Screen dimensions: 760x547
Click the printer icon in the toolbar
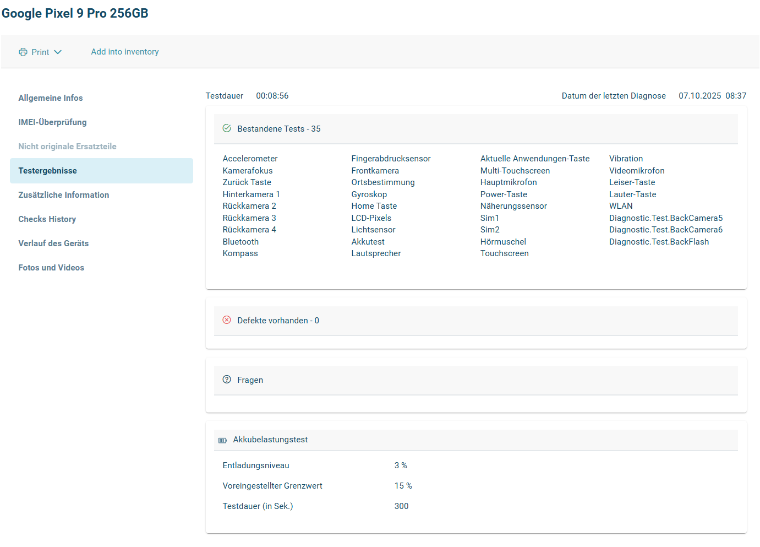[23, 52]
